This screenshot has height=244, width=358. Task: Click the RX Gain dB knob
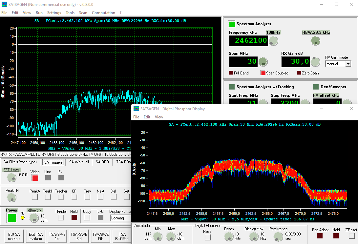(316, 62)
